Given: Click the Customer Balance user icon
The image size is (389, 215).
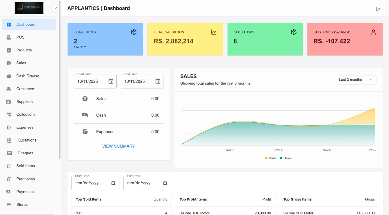Looking at the screenshot, I should point(374,32).
